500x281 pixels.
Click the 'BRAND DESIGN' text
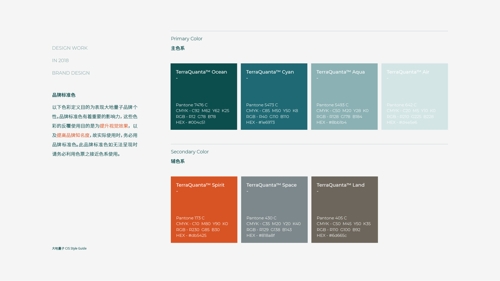point(71,73)
